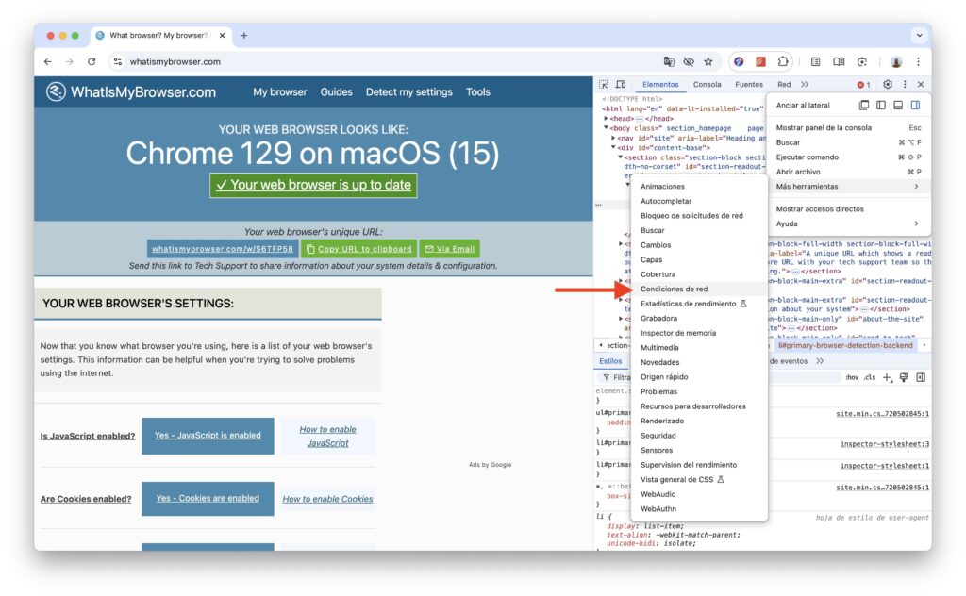This screenshot has height=596, width=966.
Task: Click the site information icon in address bar
Action: [x=118, y=61]
